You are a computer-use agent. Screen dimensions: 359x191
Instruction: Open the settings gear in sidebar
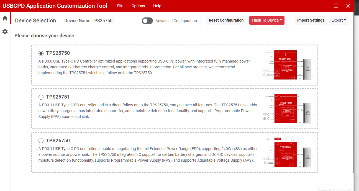tap(5, 32)
